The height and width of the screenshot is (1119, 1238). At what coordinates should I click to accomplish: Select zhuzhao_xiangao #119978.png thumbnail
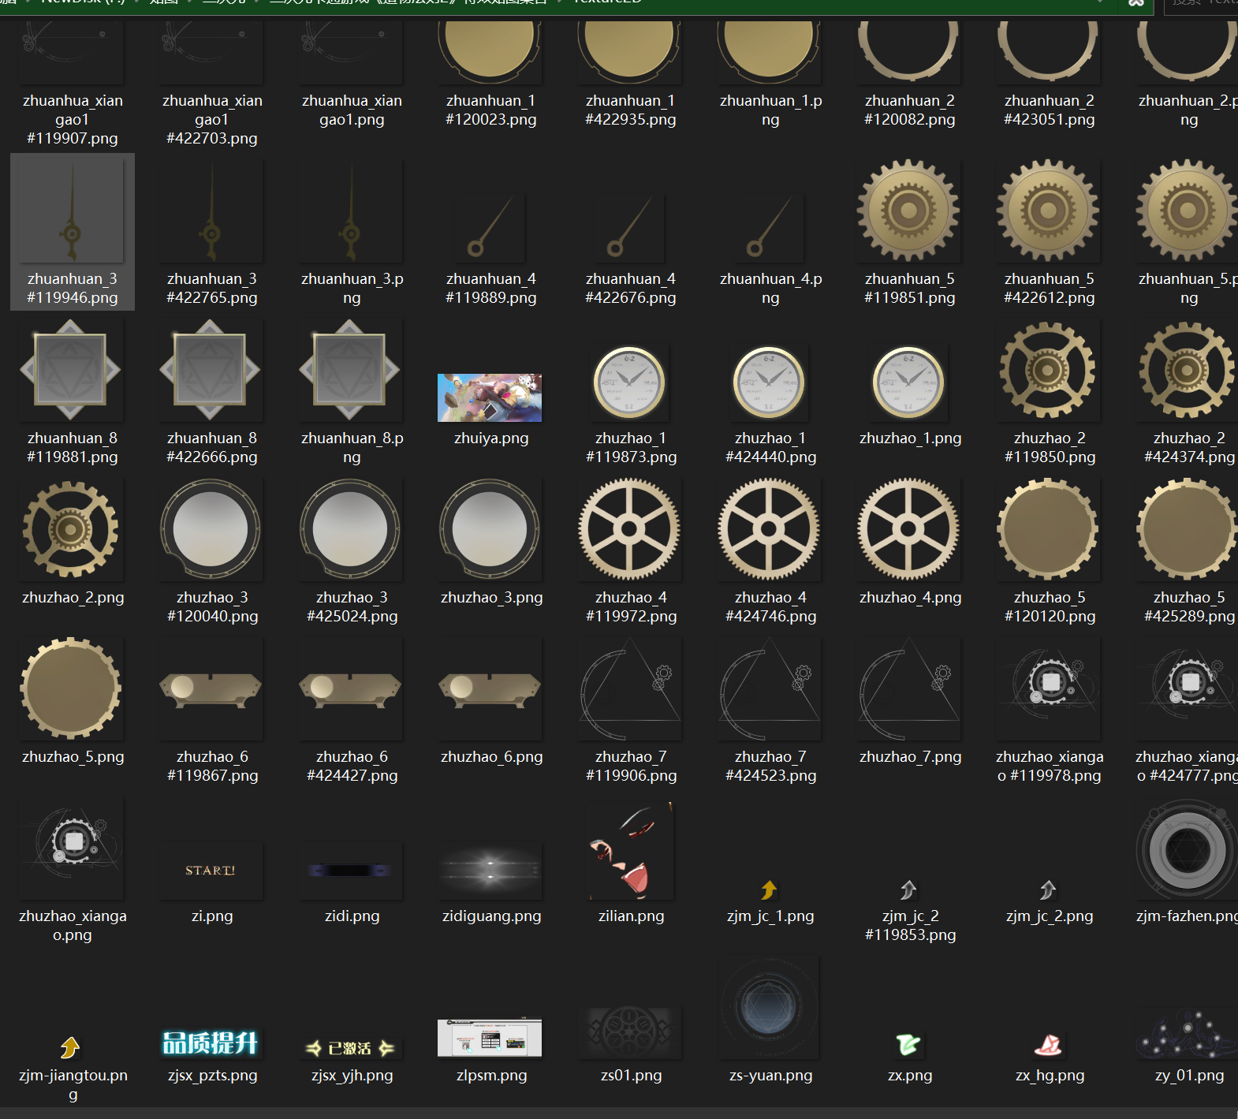[1048, 688]
